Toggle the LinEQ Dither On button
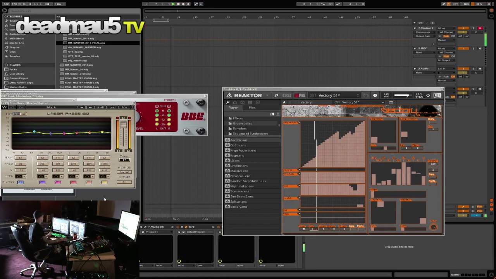Screen dimensions: 496x279 (x=124, y=182)
